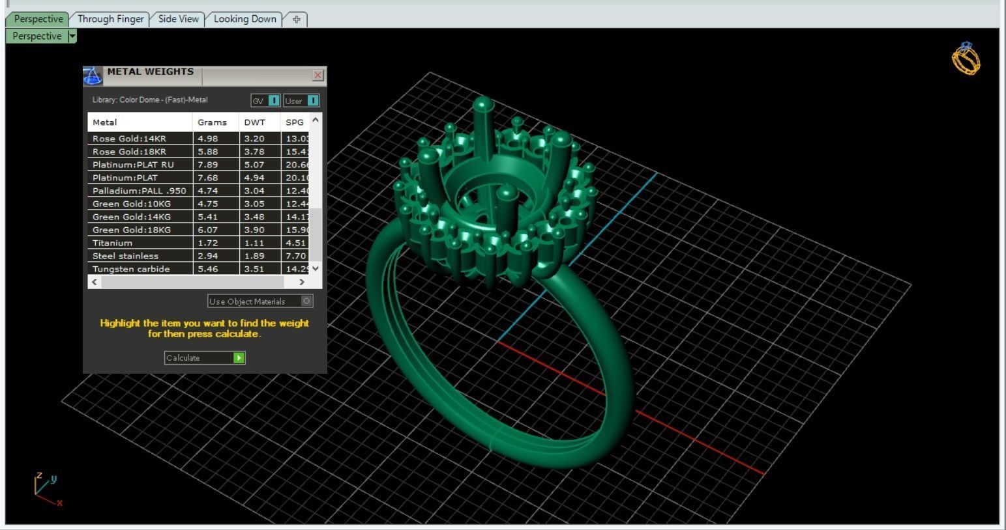The height and width of the screenshot is (530, 1006).
Task: Add a new viewport tab with plus
Action: point(296,19)
